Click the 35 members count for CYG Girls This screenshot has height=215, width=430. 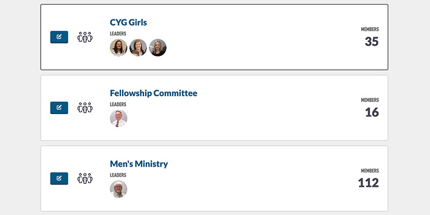pos(371,42)
